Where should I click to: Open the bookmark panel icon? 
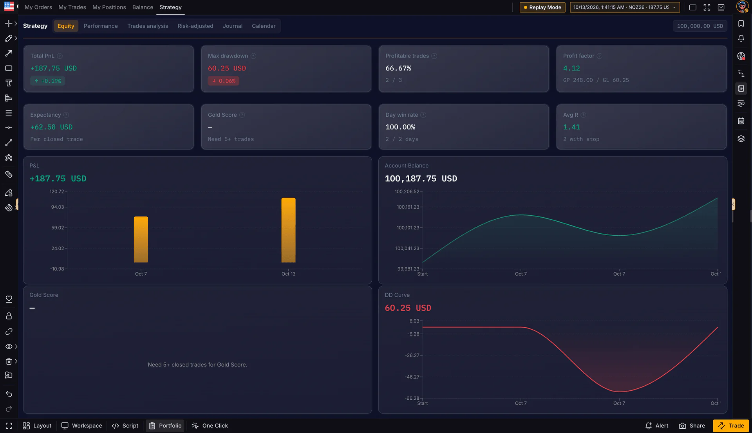tap(741, 24)
